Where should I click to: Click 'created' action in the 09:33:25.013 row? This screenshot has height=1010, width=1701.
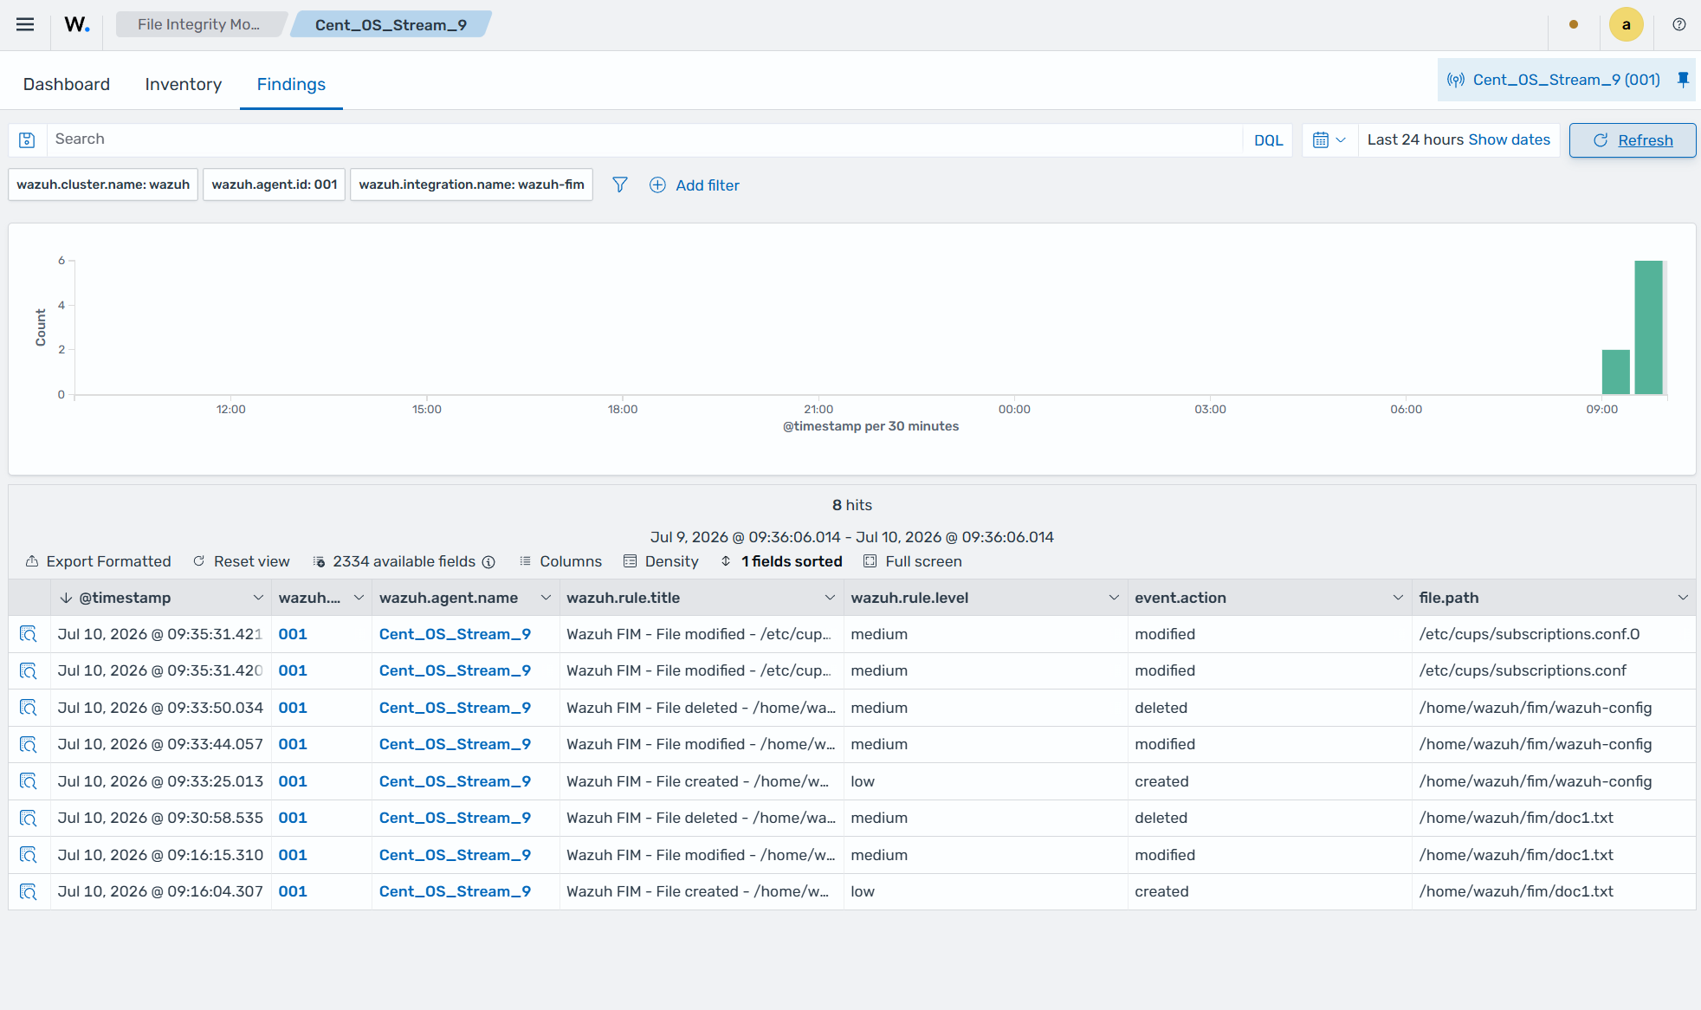coord(1161,781)
